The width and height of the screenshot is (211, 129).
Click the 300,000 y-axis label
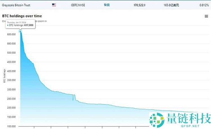tap(11, 90)
